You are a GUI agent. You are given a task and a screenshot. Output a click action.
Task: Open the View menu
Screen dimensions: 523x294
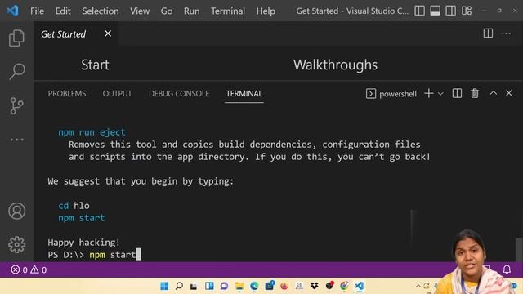coord(140,11)
